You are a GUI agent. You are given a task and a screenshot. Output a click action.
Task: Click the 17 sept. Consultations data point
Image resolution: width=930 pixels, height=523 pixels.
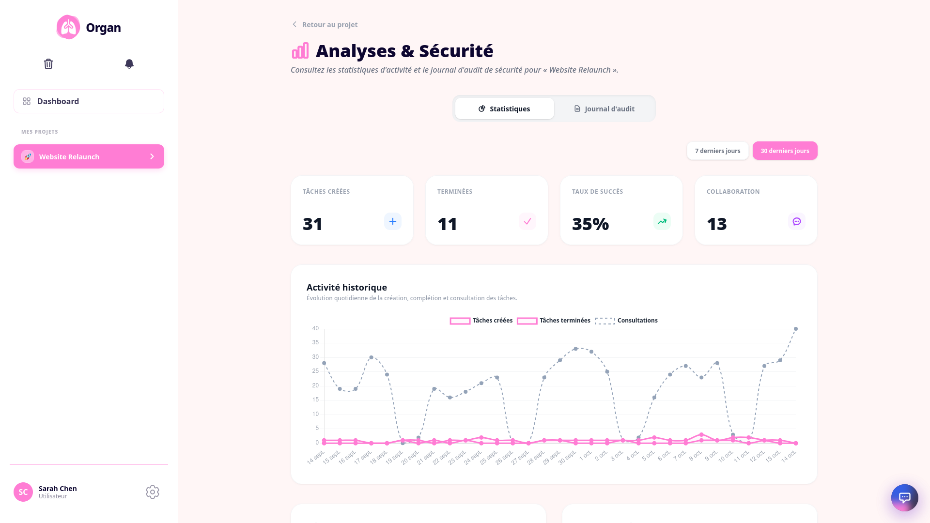372,357
